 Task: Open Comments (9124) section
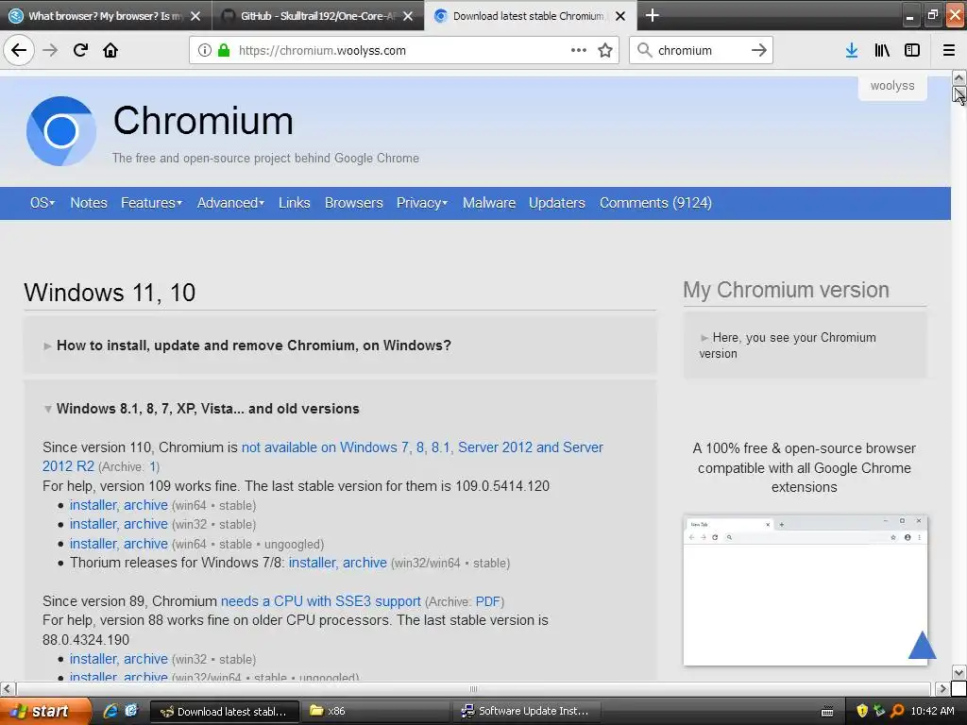655,203
